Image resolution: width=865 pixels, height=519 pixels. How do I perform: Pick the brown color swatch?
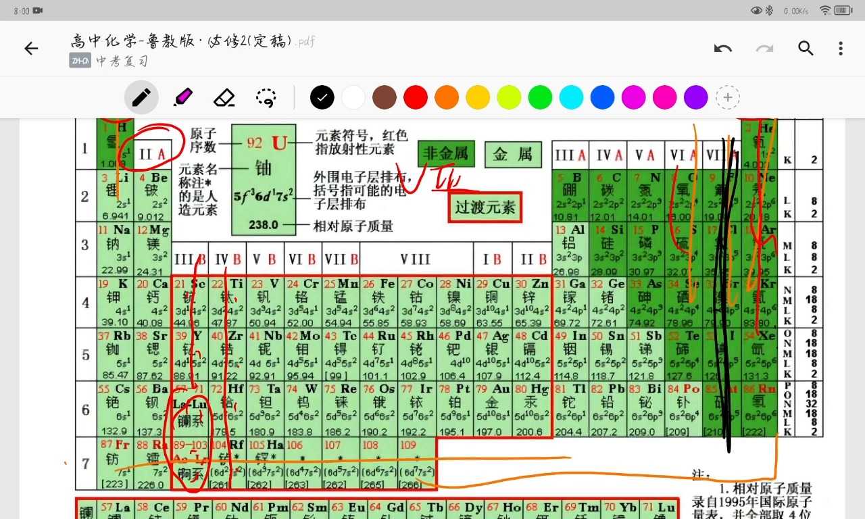[385, 97]
